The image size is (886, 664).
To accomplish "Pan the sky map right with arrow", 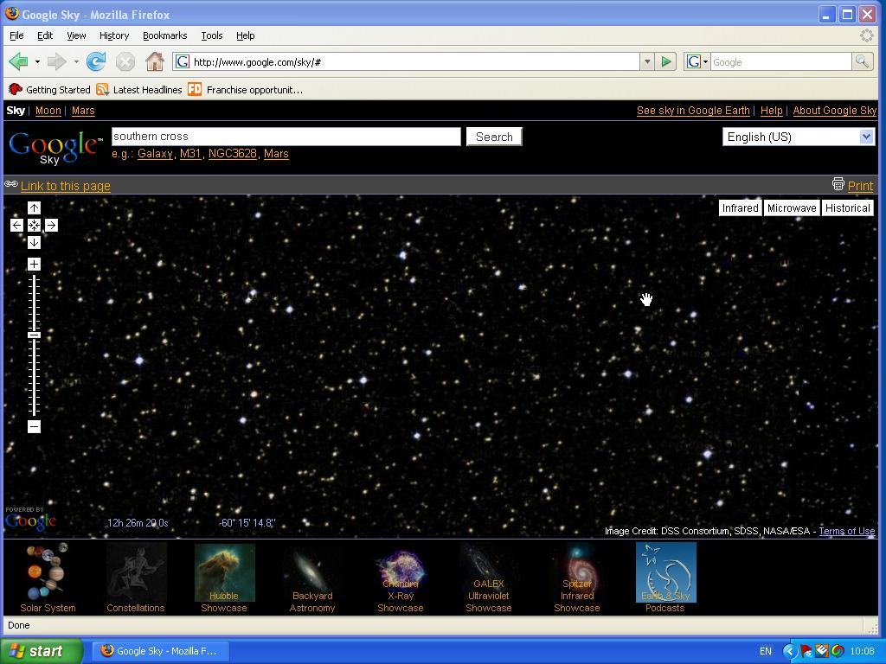I will (x=51, y=225).
